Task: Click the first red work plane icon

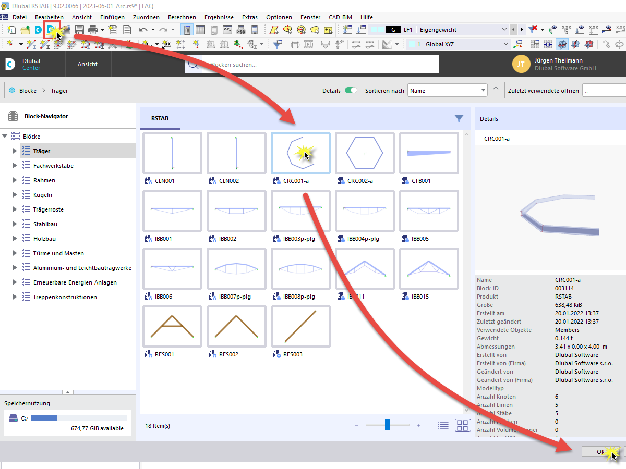Action: (x=575, y=44)
